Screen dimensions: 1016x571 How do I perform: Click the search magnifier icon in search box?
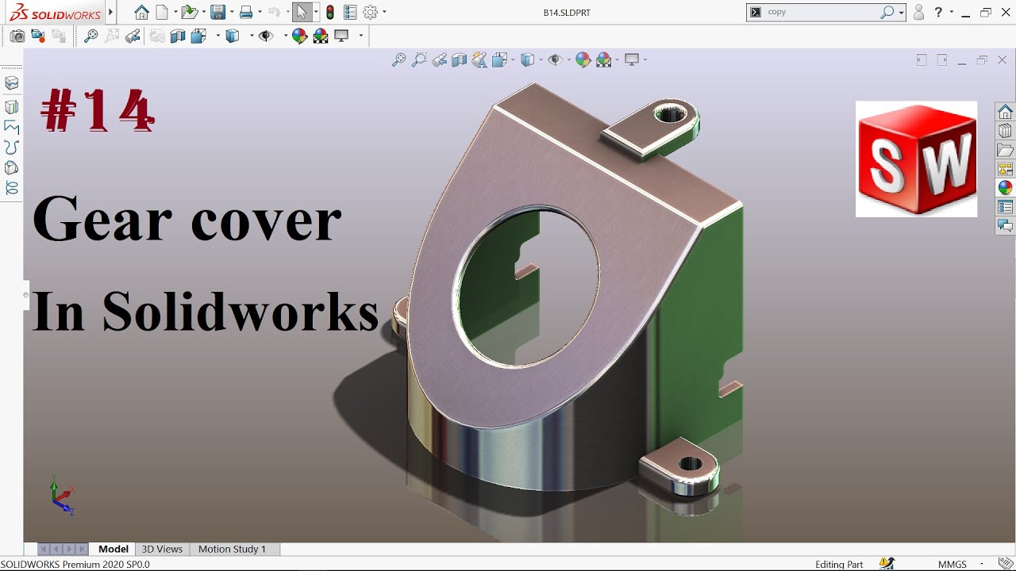tap(887, 12)
